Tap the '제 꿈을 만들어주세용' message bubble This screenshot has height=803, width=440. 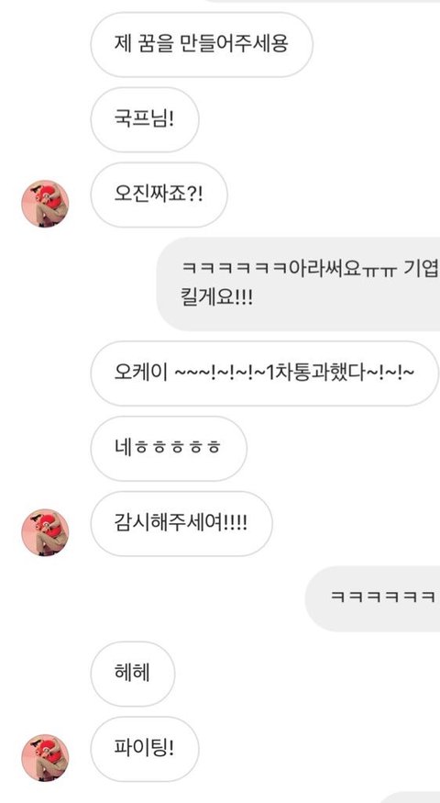pyautogui.click(x=202, y=45)
